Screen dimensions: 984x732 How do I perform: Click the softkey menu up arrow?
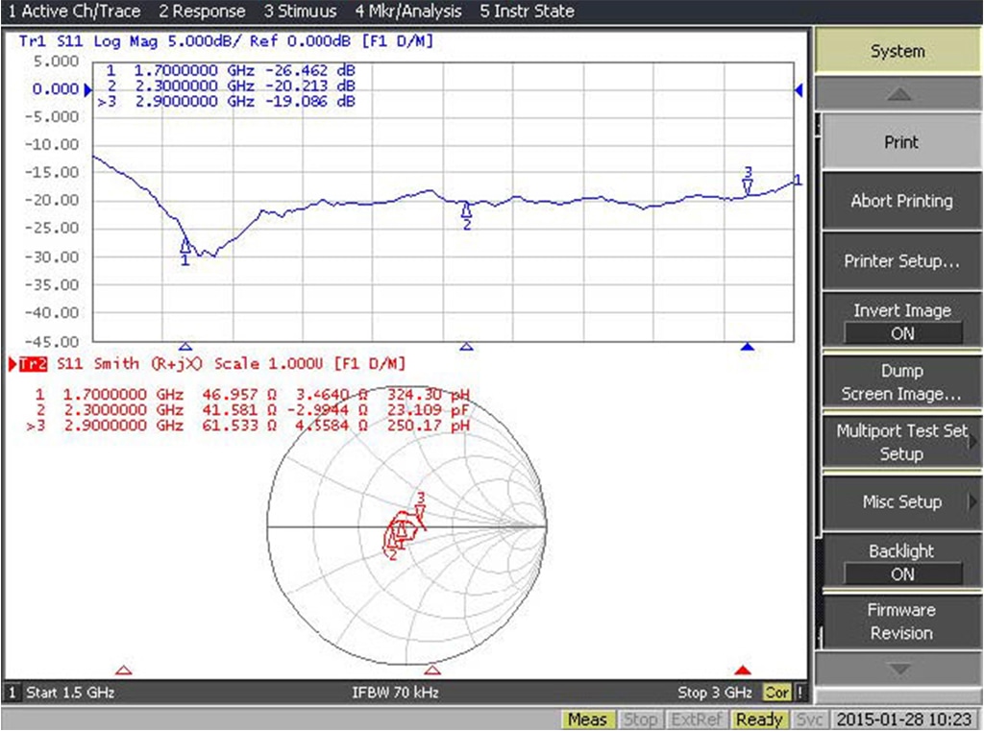coord(898,94)
